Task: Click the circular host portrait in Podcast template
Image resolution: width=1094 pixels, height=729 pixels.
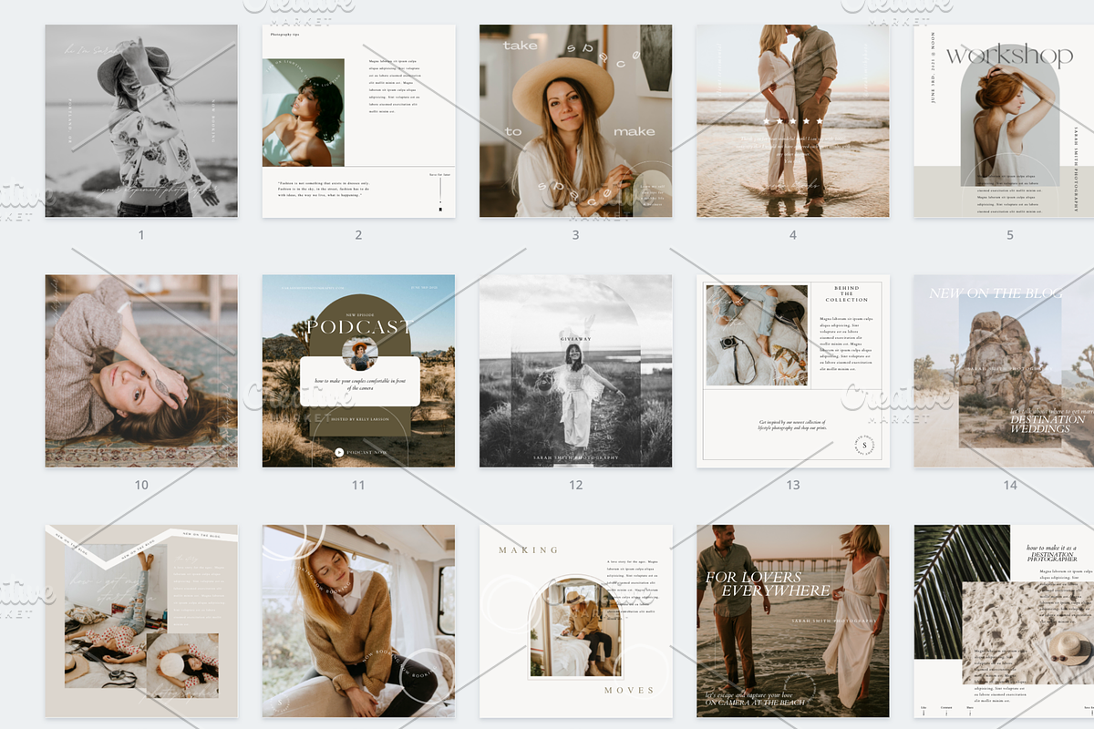Action: coord(359,354)
